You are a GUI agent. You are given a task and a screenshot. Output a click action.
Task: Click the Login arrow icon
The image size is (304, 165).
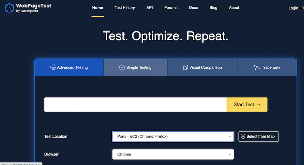pyautogui.click(x=302, y=8)
